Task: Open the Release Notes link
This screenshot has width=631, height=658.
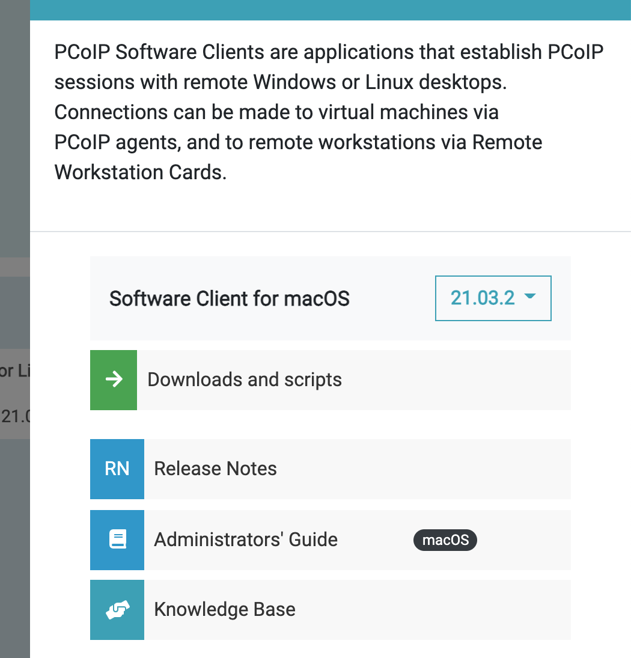Action: (x=215, y=469)
